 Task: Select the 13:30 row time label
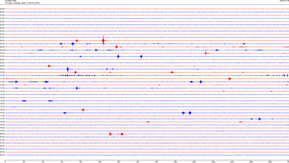(2, 94)
